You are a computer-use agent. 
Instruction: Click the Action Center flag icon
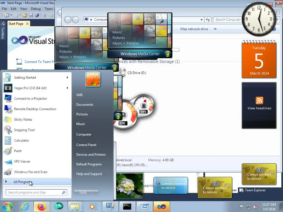[x=242, y=207]
